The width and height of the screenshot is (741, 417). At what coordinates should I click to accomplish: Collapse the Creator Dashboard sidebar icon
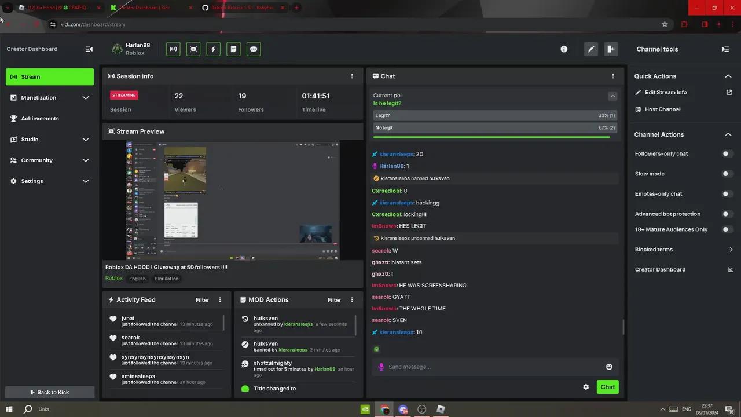click(89, 49)
